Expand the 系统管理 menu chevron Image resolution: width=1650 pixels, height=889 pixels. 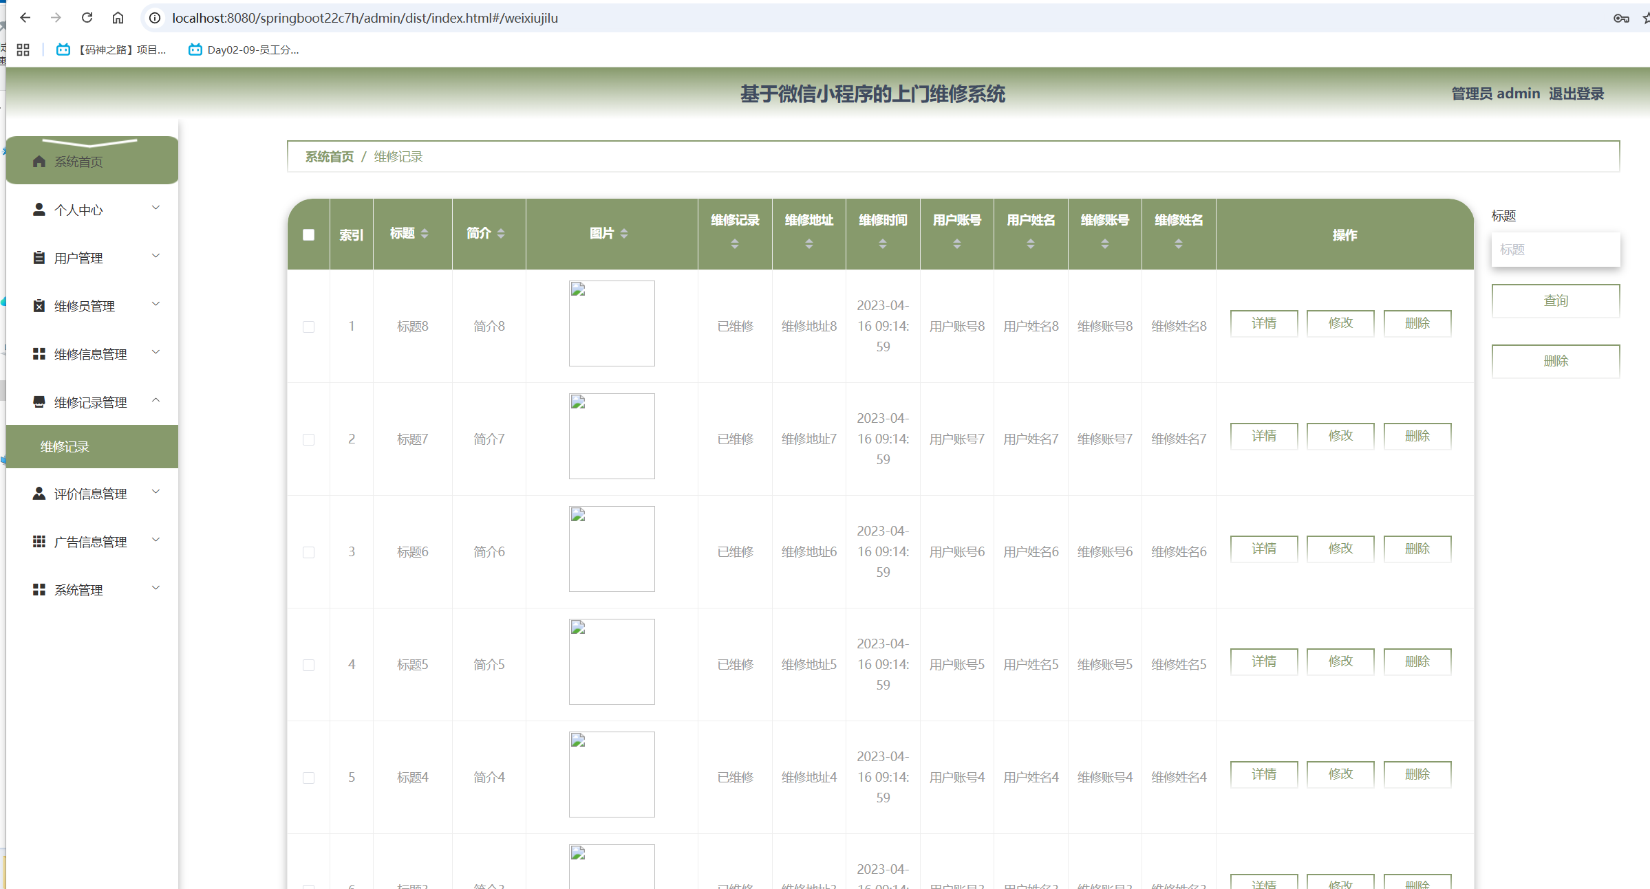(x=156, y=588)
